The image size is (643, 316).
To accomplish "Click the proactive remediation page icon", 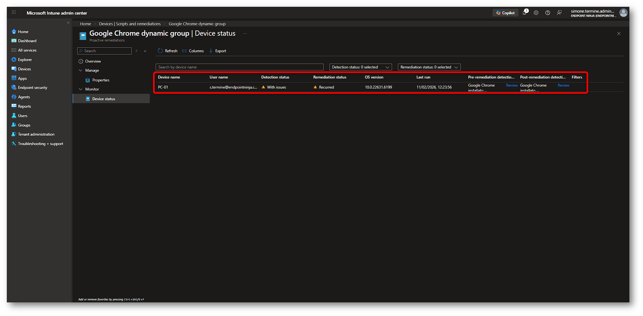I will pyautogui.click(x=83, y=36).
